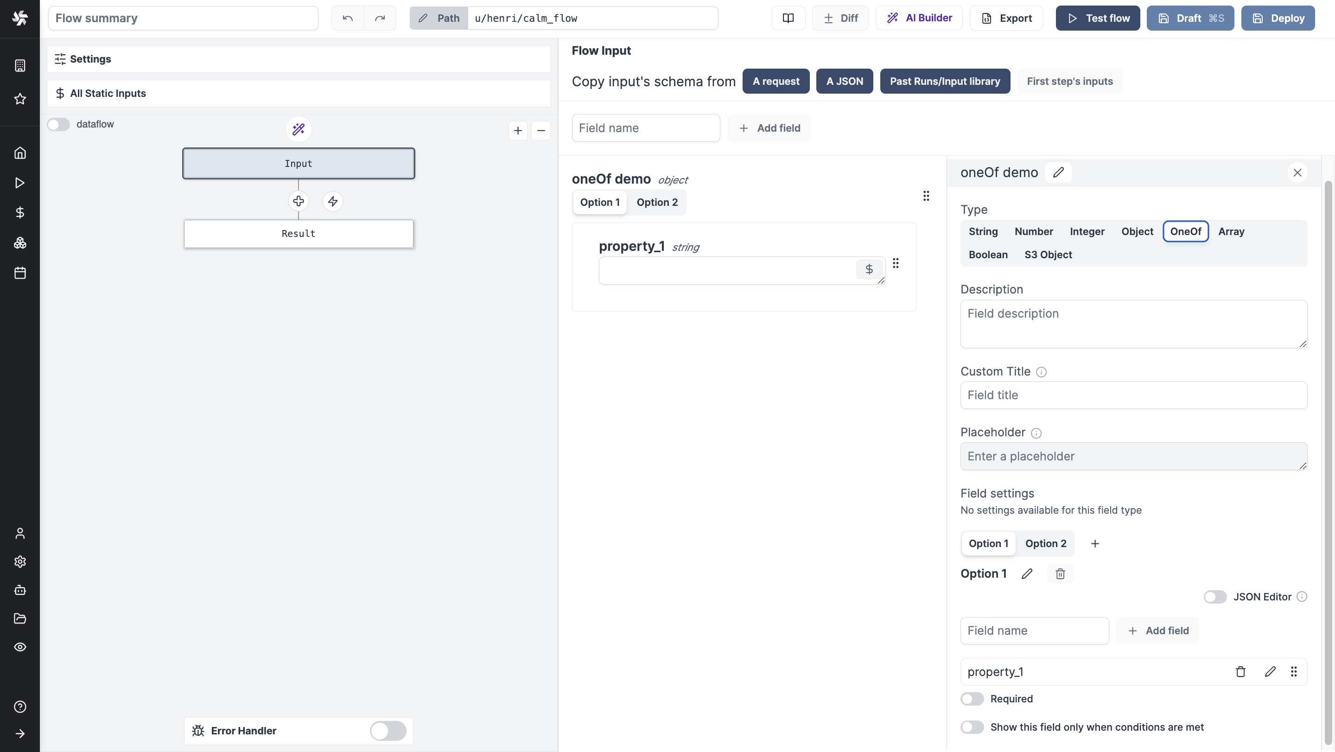Click the add step plus icon below Input
This screenshot has width=1335, height=752.
pyautogui.click(x=299, y=201)
